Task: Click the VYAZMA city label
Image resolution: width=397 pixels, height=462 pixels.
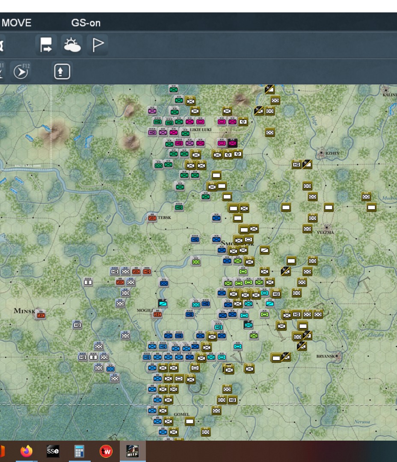Action: click(326, 232)
